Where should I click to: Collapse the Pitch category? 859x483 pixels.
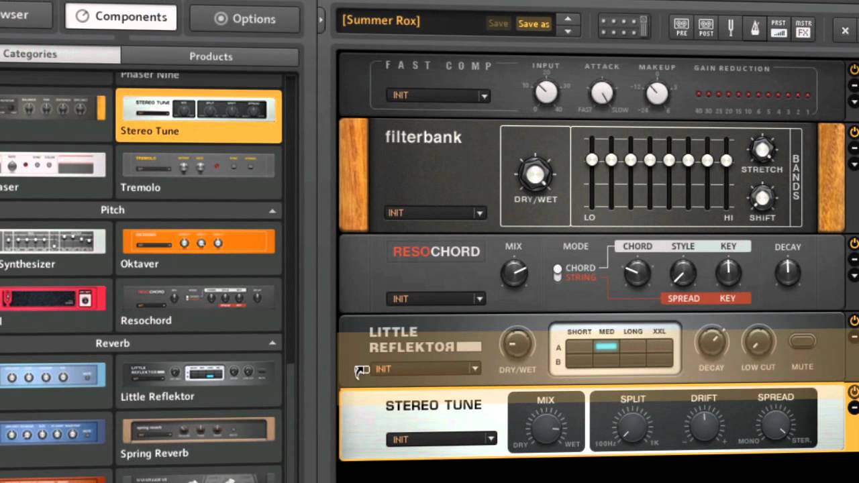click(x=272, y=210)
